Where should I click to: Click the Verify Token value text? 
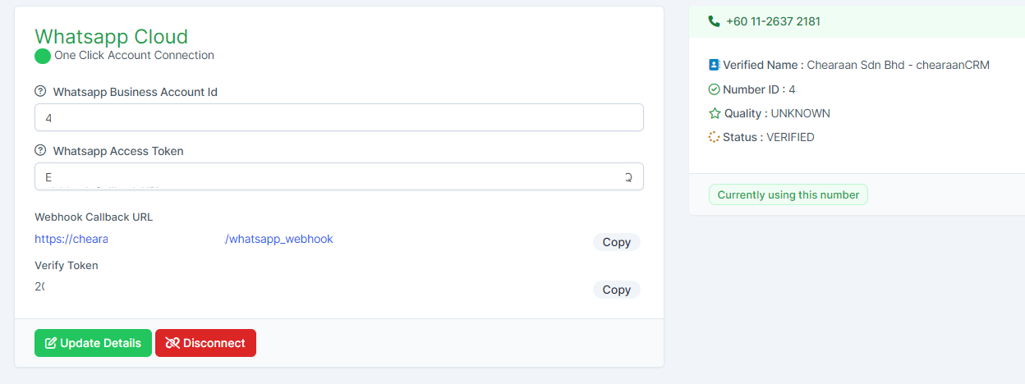pos(40,286)
